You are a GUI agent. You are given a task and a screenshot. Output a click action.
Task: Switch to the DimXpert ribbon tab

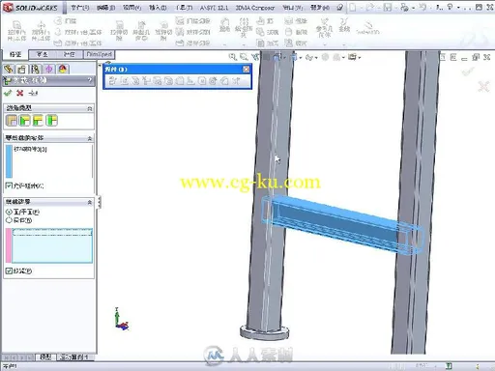click(x=100, y=54)
